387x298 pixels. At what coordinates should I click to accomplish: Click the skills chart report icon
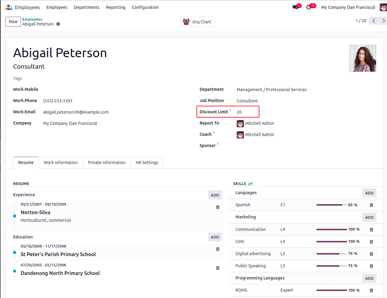point(251,183)
